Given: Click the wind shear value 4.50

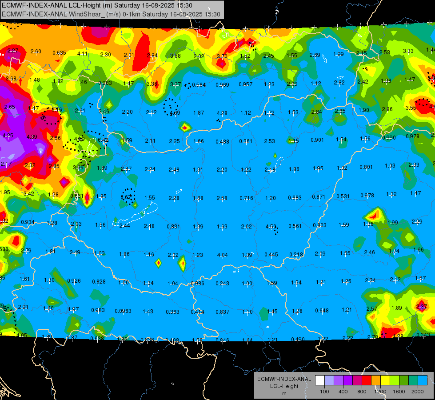Looking at the screenshot, I should pyautogui.click(x=271, y=227).
